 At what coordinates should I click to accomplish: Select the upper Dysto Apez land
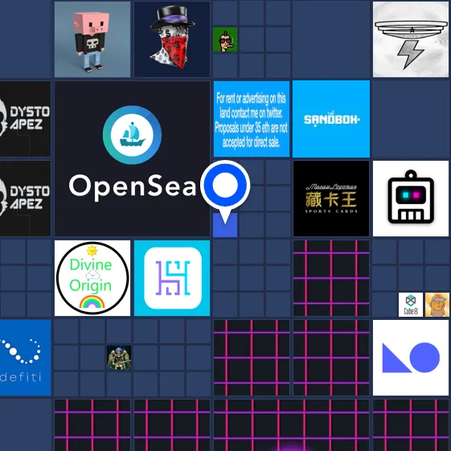[x=25, y=119]
